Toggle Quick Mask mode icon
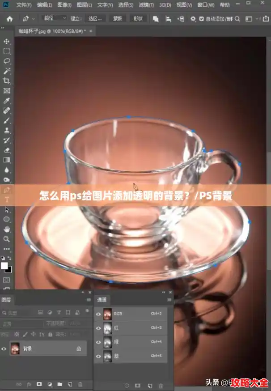The height and width of the screenshot is (391, 271). pyautogui.click(x=7, y=280)
